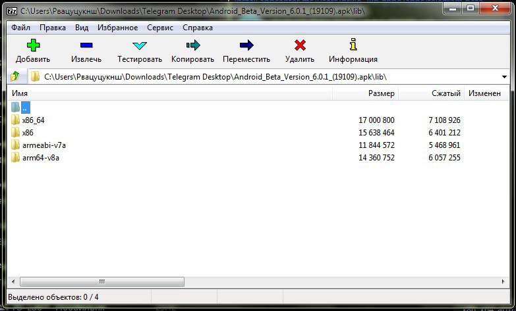Screen dimensions: 516x311
Task: Click size value 17 000 800
Action: coord(376,120)
